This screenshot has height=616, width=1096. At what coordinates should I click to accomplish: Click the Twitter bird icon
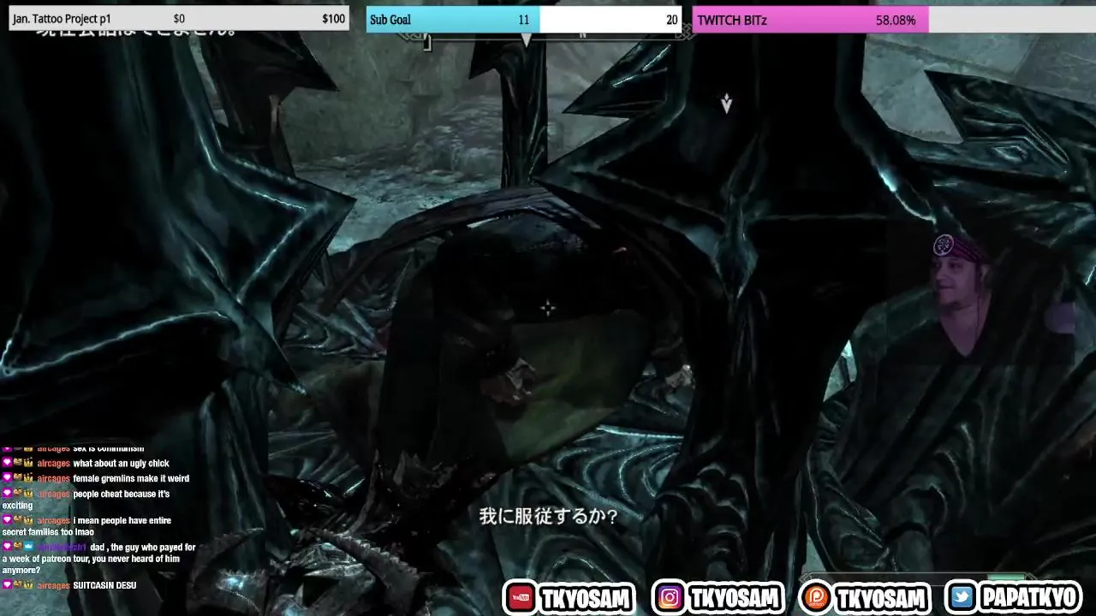pos(962,598)
